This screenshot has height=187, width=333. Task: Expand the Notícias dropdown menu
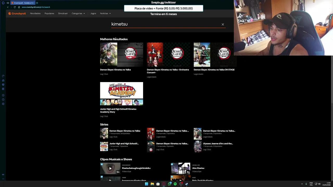coord(105,14)
